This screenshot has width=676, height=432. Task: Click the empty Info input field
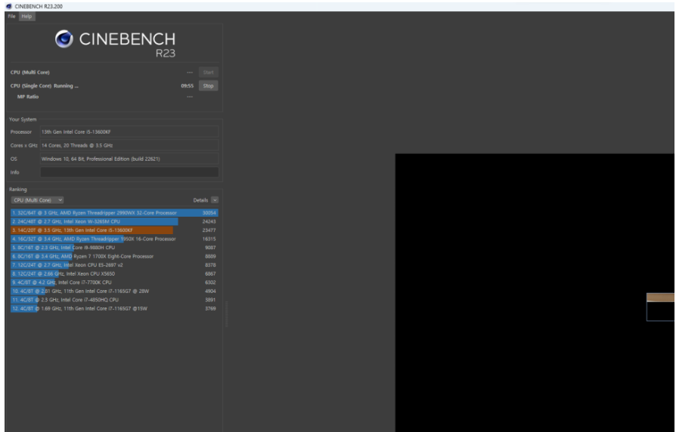(129, 172)
